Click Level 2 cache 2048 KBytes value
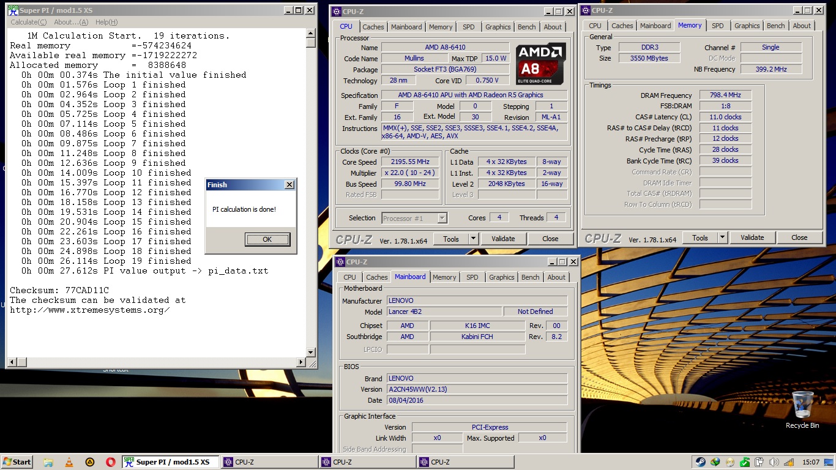Viewport: 836px width, 470px height. (506, 184)
